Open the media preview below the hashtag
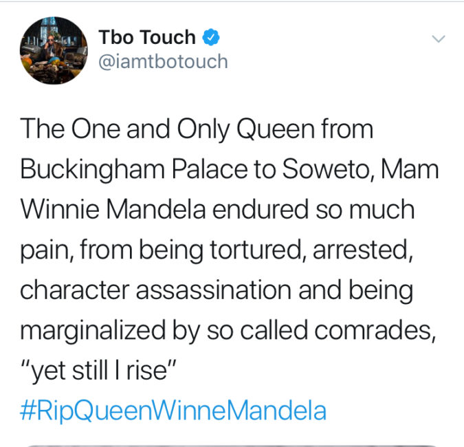This screenshot has width=464, height=447. [232, 444]
